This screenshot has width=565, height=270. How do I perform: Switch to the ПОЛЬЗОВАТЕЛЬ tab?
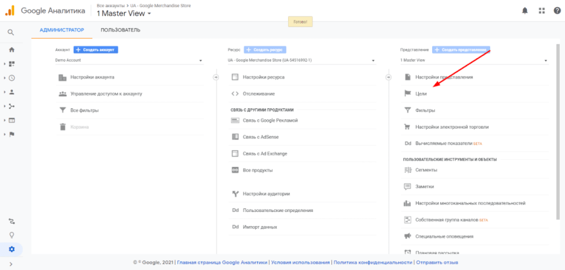120,30
